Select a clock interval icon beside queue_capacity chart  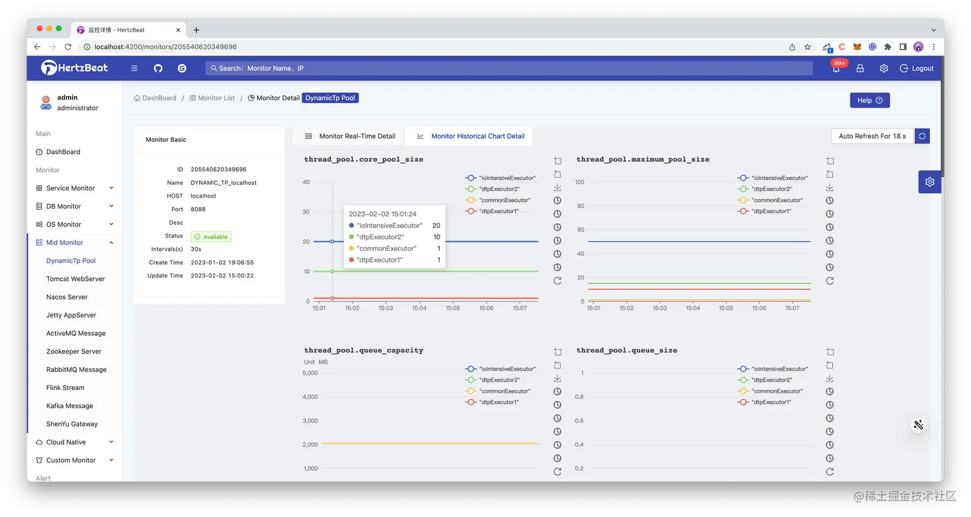coord(557,391)
